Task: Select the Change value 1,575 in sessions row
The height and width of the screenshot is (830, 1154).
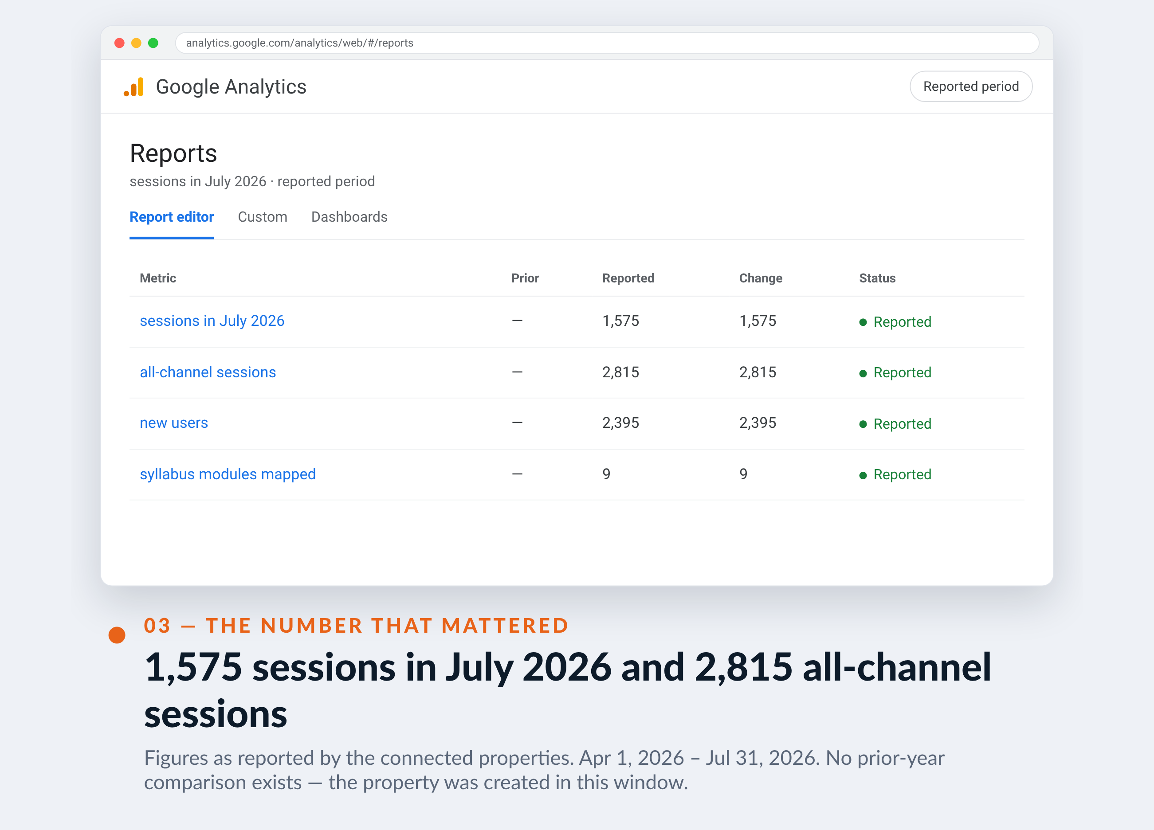Action: [x=757, y=321]
